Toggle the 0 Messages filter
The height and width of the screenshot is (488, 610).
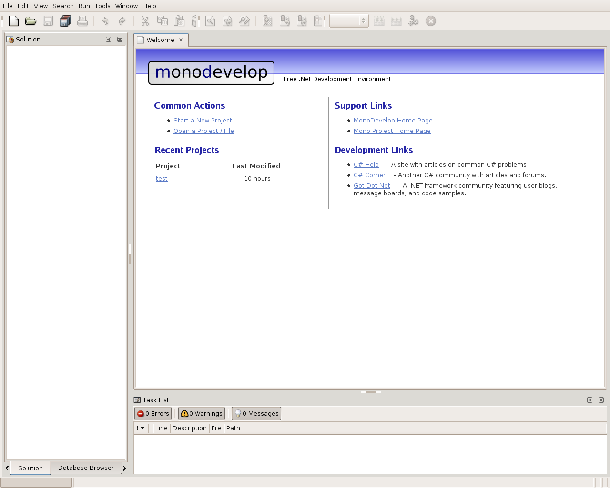(256, 414)
